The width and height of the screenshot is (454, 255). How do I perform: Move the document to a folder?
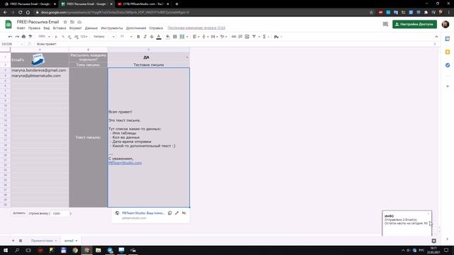point(72,22)
